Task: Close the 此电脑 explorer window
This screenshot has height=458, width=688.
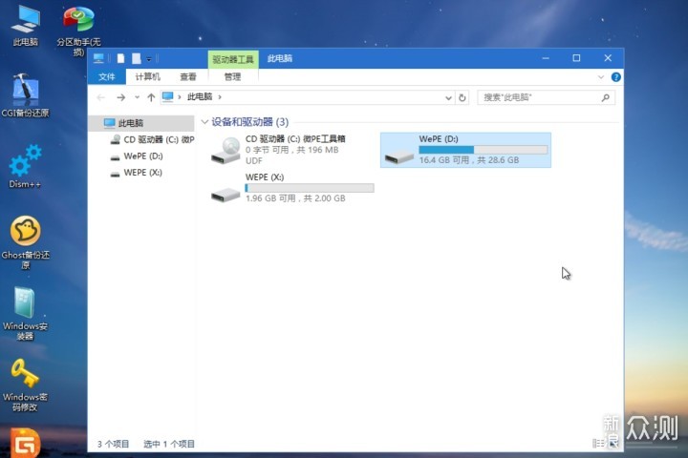Action: pyautogui.click(x=608, y=58)
